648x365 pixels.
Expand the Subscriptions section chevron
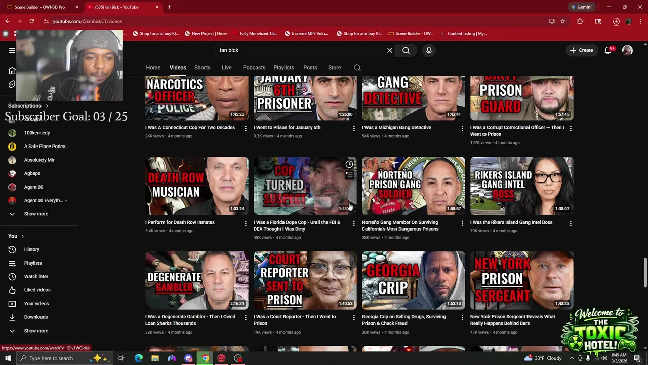click(47, 106)
